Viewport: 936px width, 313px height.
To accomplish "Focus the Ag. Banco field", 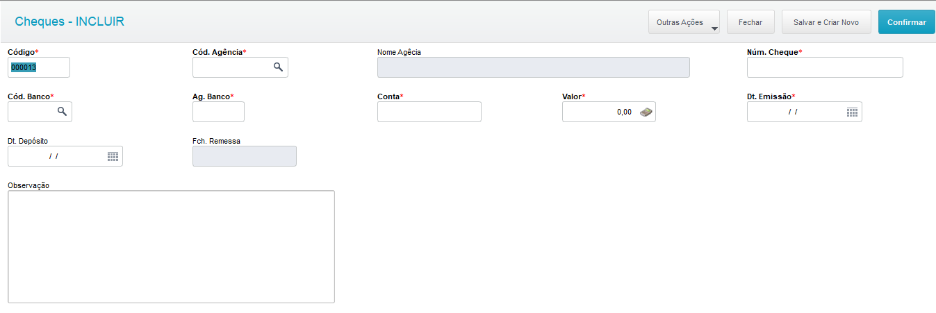I will tap(218, 112).
